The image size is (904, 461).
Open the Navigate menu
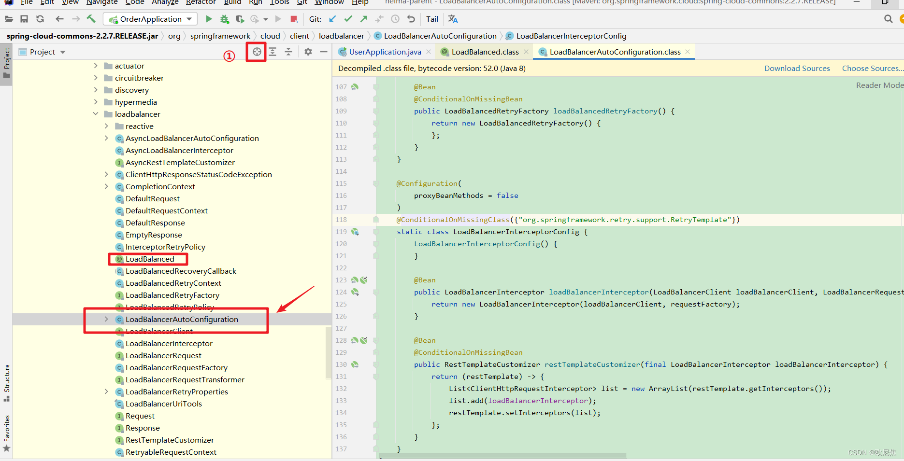pyautogui.click(x=102, y=2)
